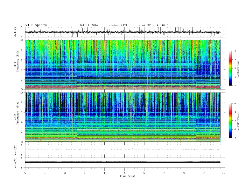Click the ch.1 spectrogram color bar
Viewport: 252px width, 194px height.
click(230, 68)
